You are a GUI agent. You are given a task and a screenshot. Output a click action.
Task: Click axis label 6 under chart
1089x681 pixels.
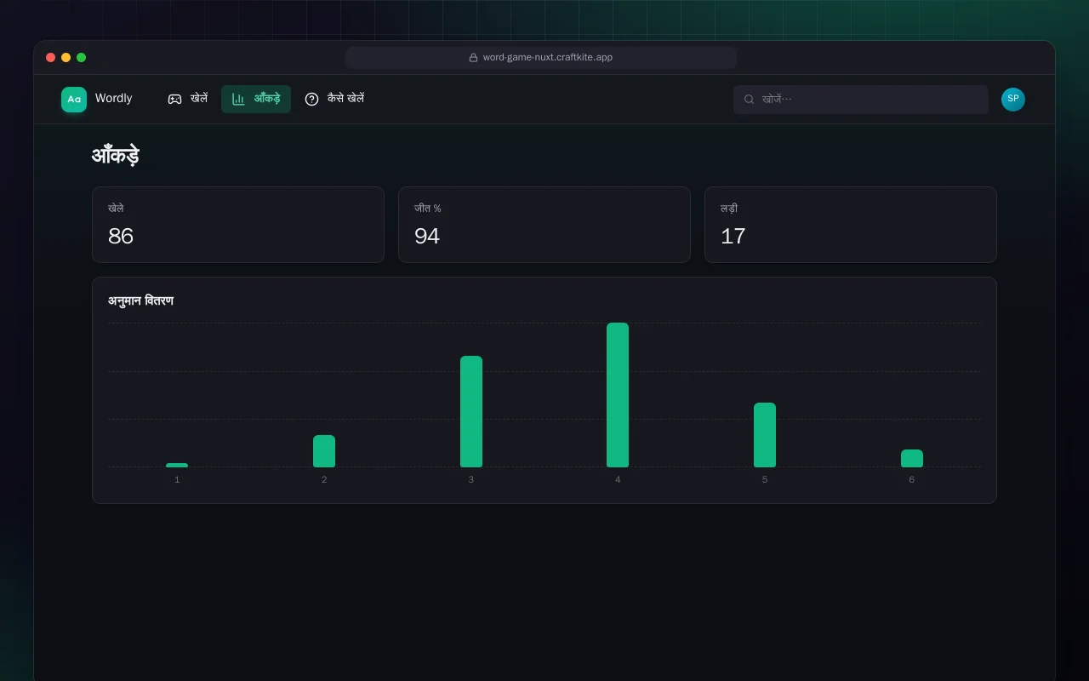coord(912,480)
